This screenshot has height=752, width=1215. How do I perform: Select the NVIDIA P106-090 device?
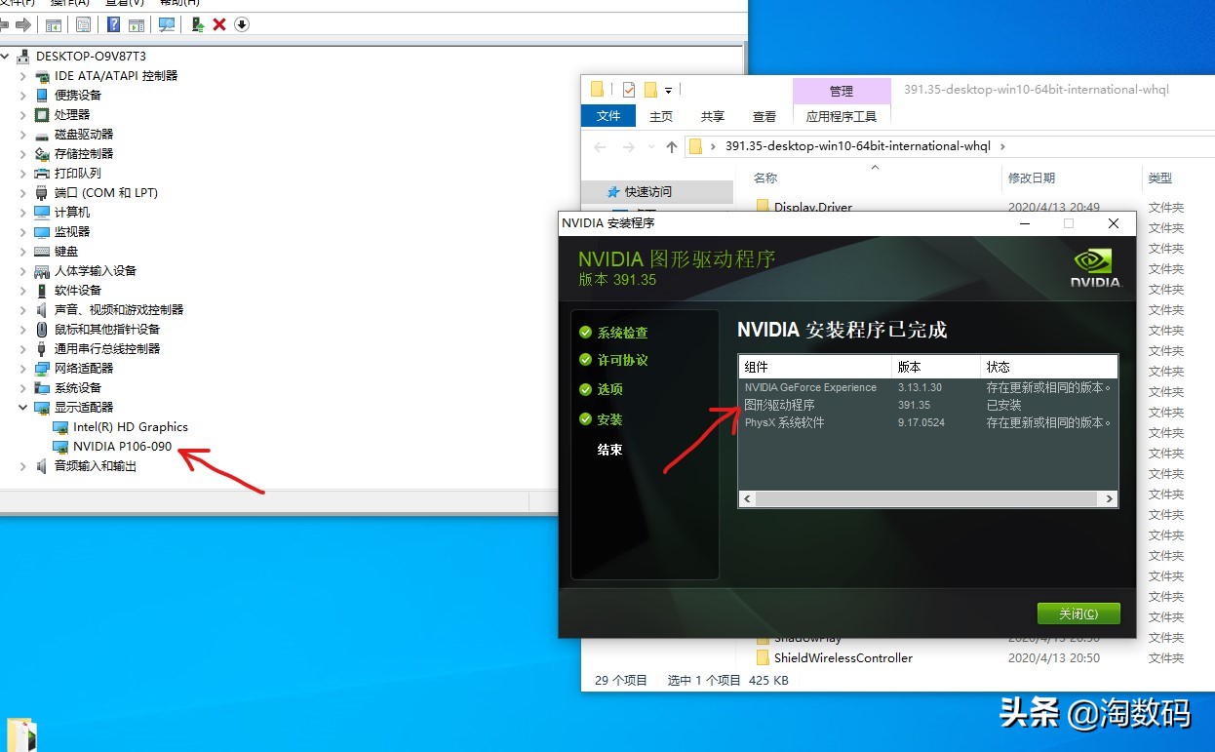tap(123, 446)
